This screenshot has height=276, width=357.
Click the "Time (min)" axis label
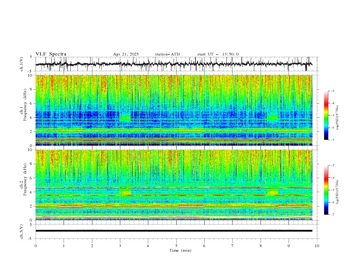(x=180, y=250)
